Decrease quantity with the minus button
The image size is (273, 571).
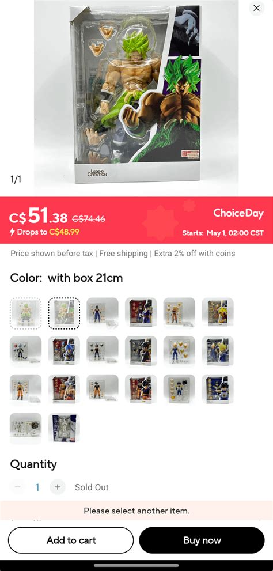coord(17,487)
